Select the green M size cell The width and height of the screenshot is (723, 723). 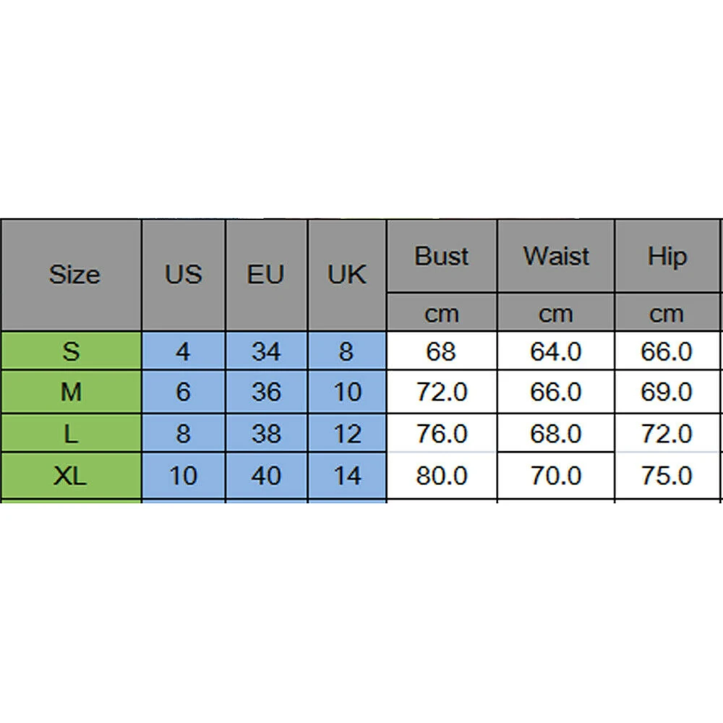click(71, 392)
